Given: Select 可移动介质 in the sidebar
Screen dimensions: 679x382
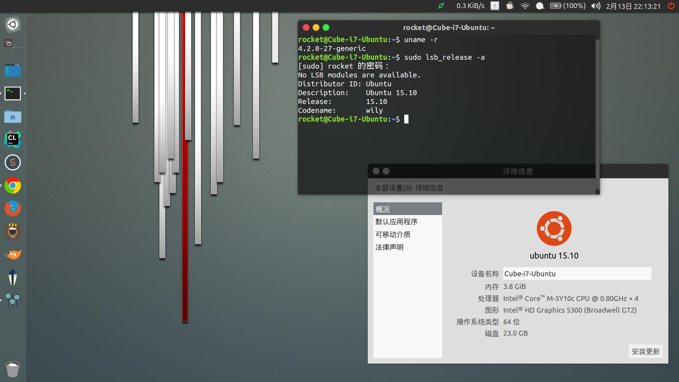Looking at the screenshot, I should pyautogui.click(x=393, y=235).
